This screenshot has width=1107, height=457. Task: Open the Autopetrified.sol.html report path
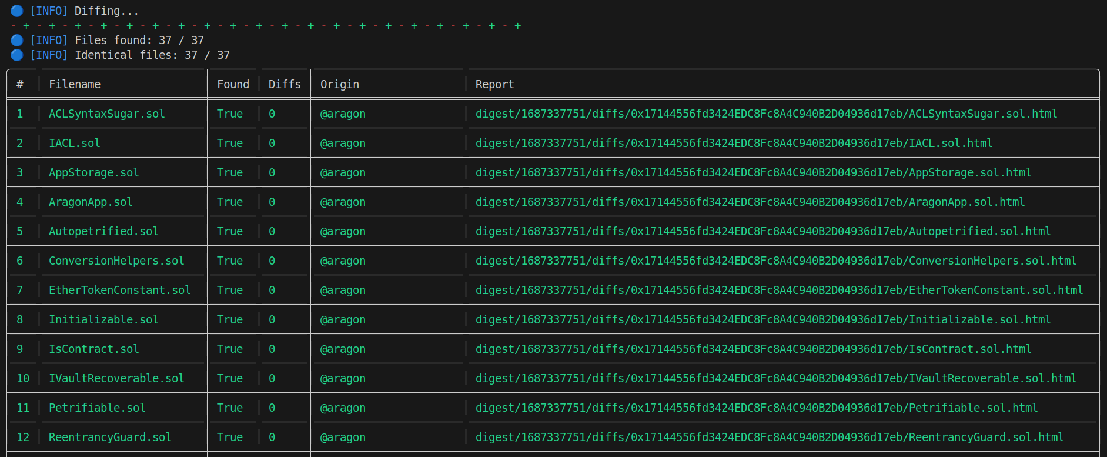[x=763, y=231]
